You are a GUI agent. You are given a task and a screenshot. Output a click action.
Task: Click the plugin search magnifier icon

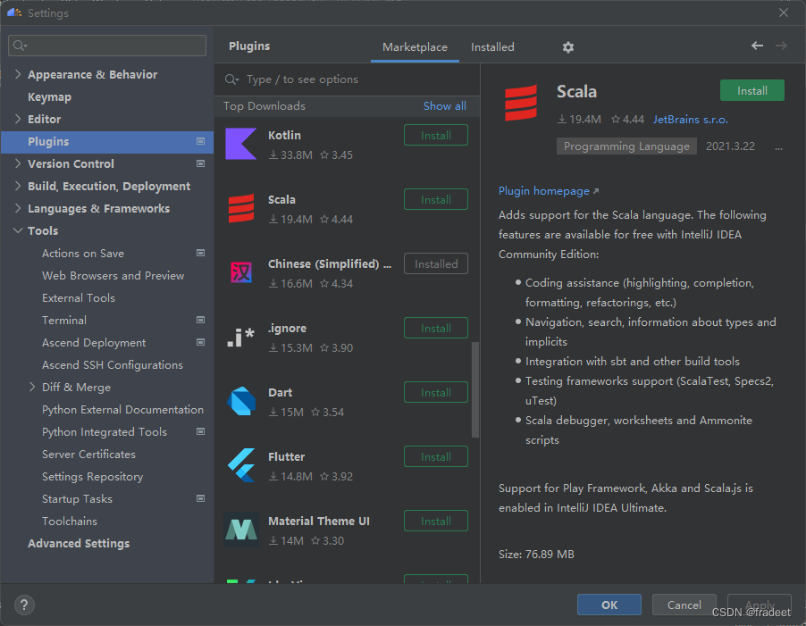tap(231, 79)
